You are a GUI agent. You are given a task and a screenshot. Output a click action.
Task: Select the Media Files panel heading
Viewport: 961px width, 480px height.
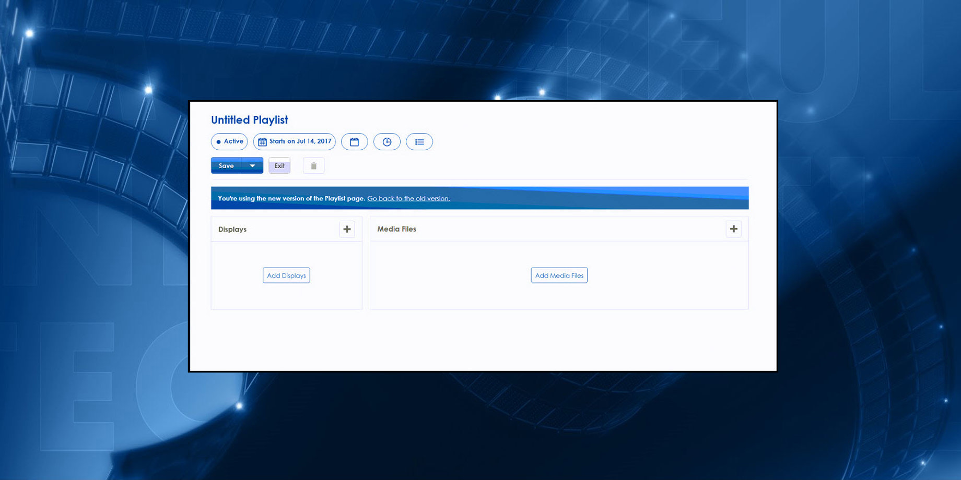coord(396,229)
